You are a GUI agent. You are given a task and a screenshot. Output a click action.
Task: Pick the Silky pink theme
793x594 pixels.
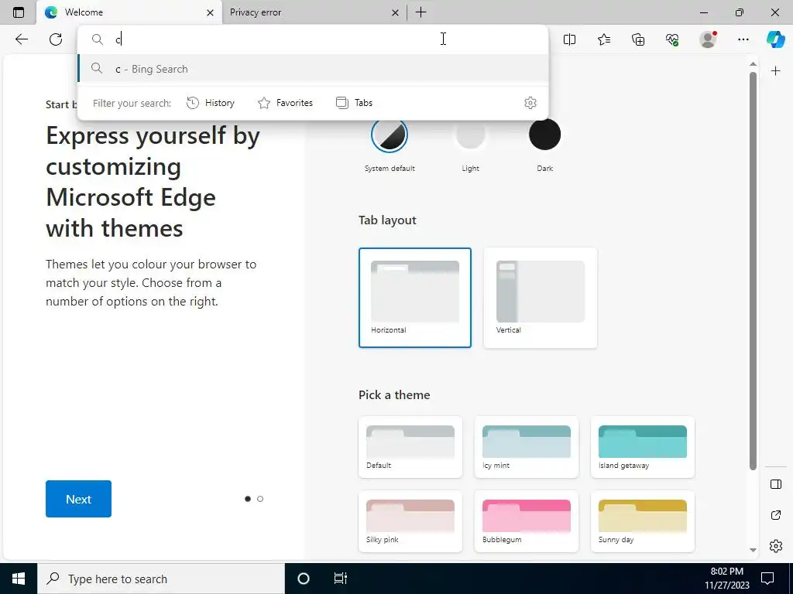pos(410,521)
